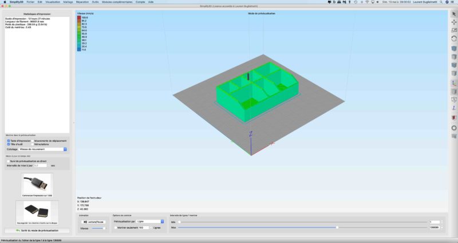
Task: Activate the move/translate crosshair tool
Action: coord(453,22)
